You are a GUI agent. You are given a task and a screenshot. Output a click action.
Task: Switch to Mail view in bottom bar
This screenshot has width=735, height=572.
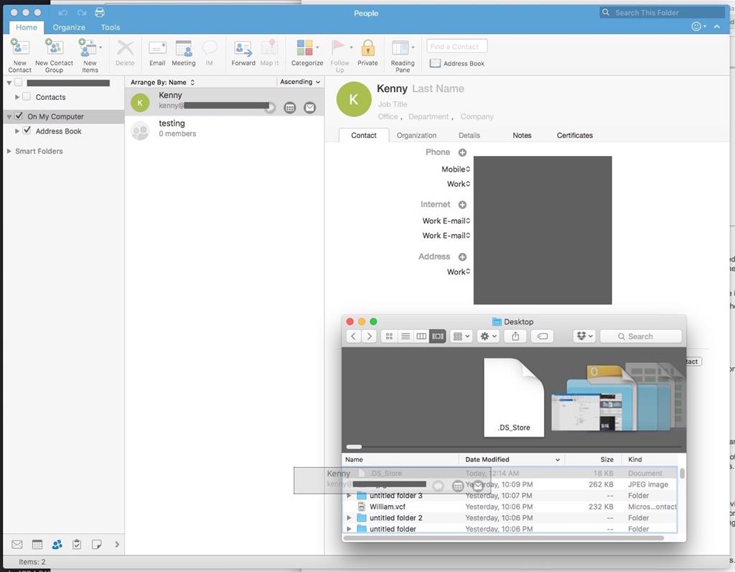coord(17,544)
